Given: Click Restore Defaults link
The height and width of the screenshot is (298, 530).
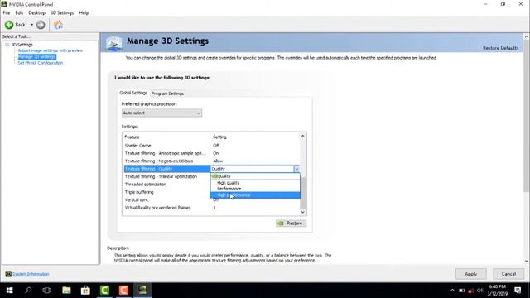Looking at the screenshot, I should tap(500, 48).
